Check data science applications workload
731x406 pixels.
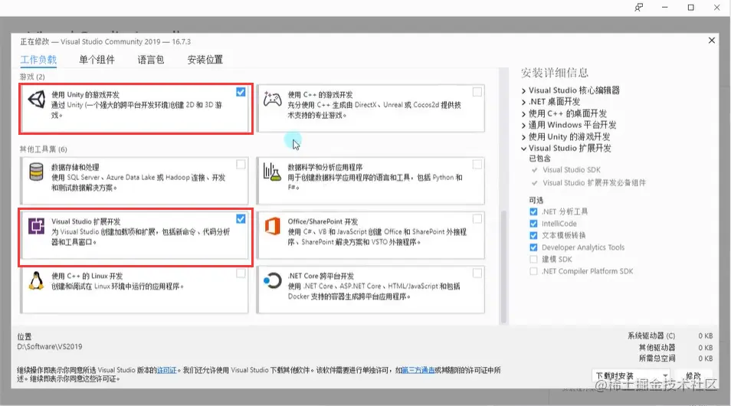(x=477, y=165)
